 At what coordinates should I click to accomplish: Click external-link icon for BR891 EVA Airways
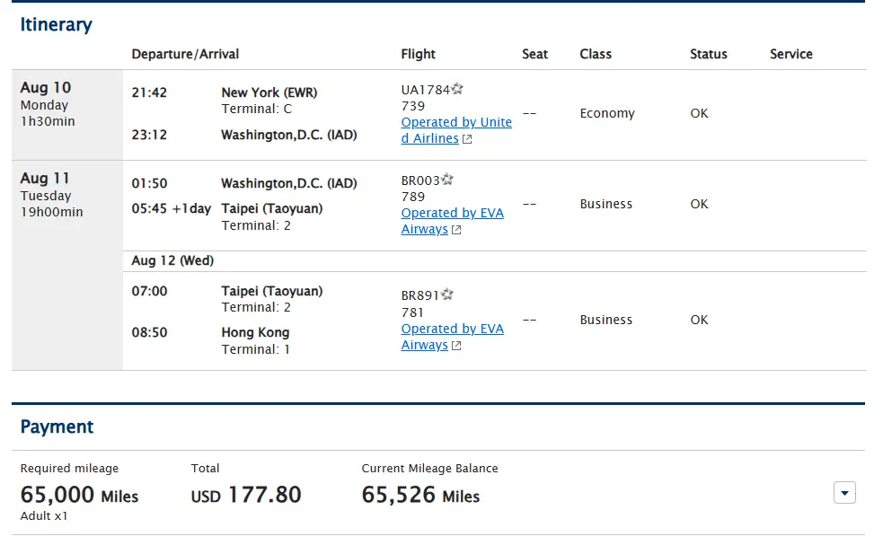point(456,346)
